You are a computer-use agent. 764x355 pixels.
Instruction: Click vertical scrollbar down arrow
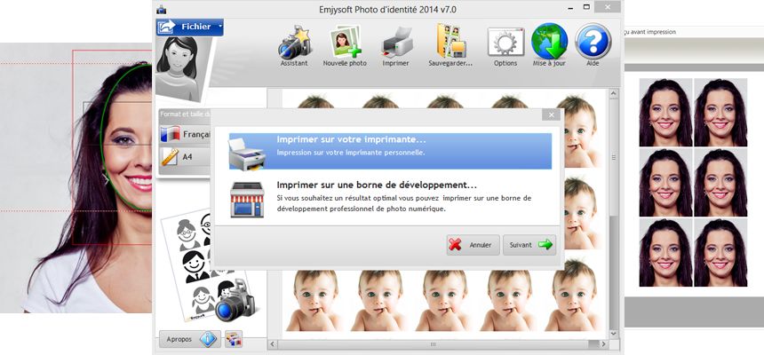(x=614, y=334)
